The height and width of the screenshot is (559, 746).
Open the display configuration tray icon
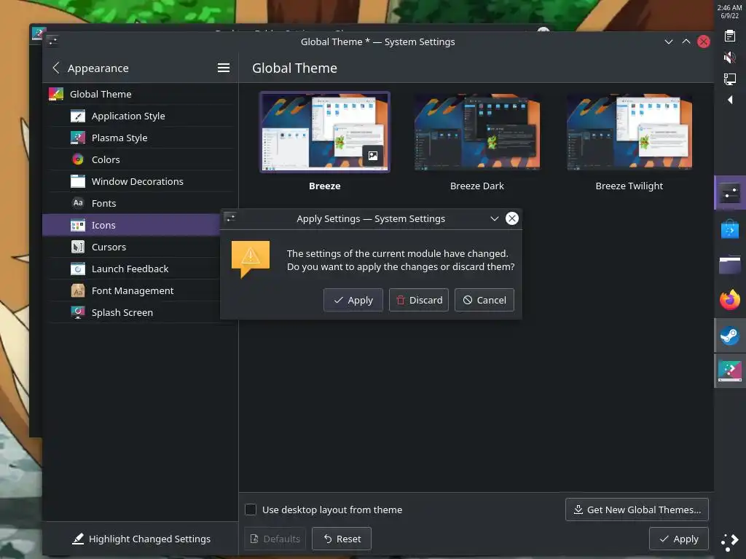click(x=730, y=79)
